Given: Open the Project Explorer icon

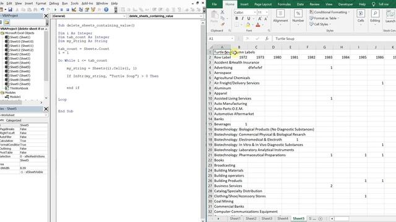Looking at the screenshot, I should 81,10.
